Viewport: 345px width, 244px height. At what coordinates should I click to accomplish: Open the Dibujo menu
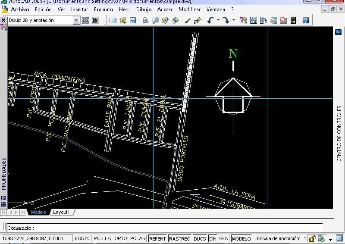click(144, 9)
